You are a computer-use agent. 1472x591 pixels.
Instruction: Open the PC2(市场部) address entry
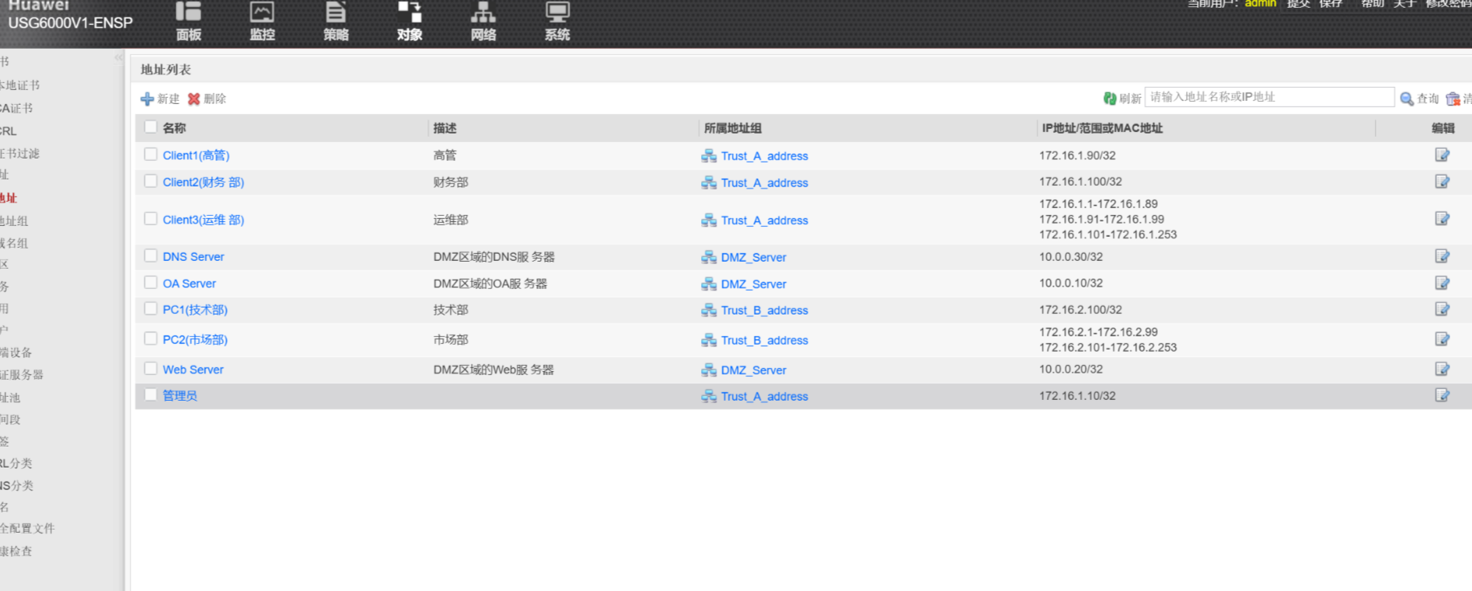(x=195, y=340)
